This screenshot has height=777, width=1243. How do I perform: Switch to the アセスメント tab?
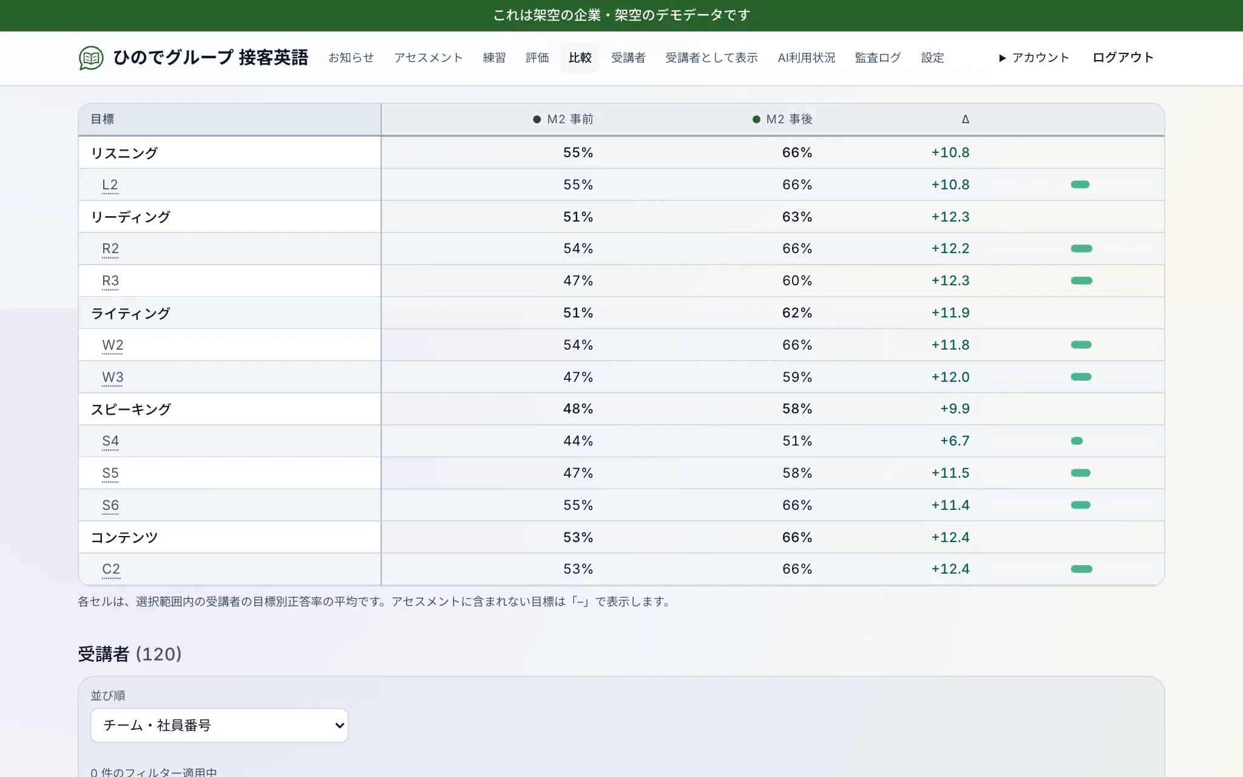point(428,58)
